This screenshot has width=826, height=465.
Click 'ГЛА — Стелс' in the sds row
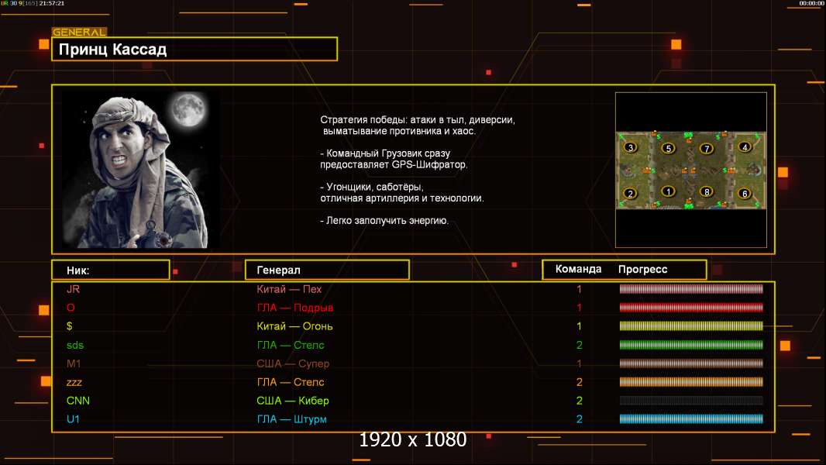(x=291, y=345)
